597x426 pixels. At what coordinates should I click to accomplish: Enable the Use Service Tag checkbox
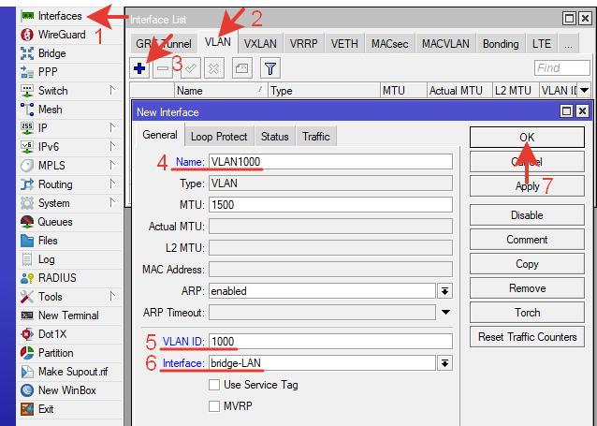pos(214,385)
